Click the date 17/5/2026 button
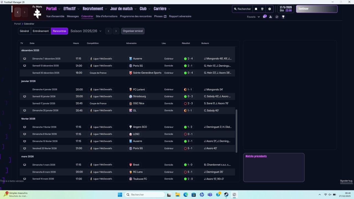Viewport: 354px width, 199px height. 286,9
